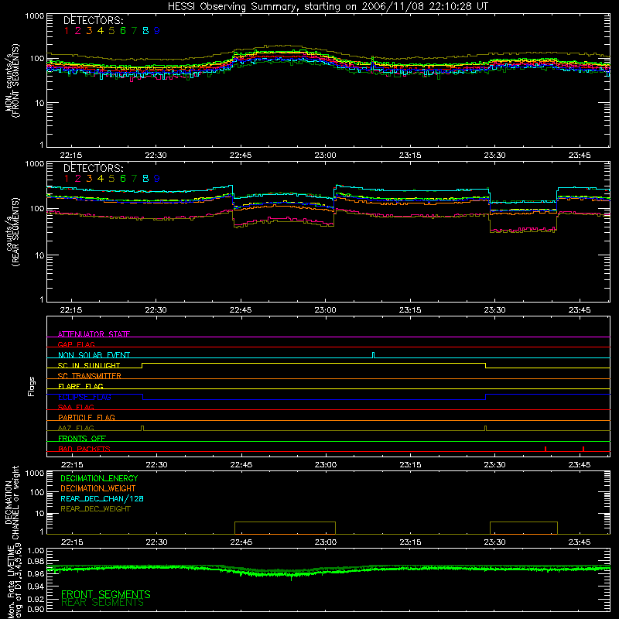Click detector number 3 in the rear segments legend
Image resolution: width=619 pixels, height=619 pixels.
[x=89, y=179]
